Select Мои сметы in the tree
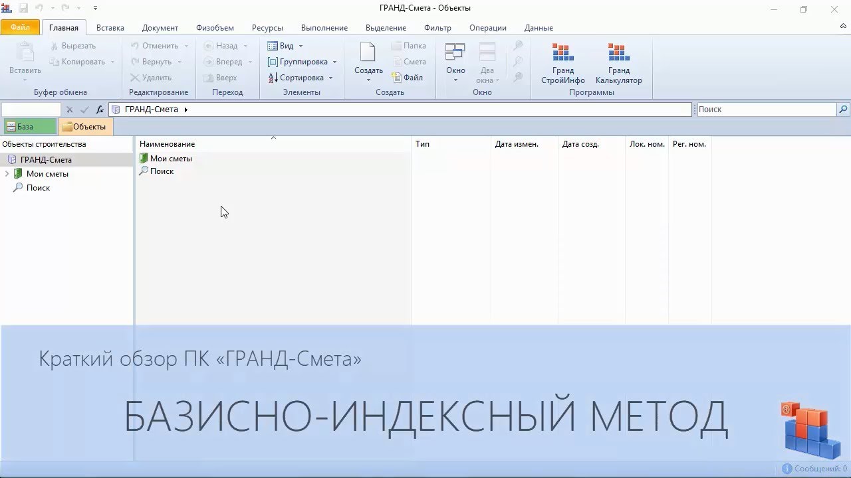Viewport: 851px width, 478px height. click(x=47, y=174)
